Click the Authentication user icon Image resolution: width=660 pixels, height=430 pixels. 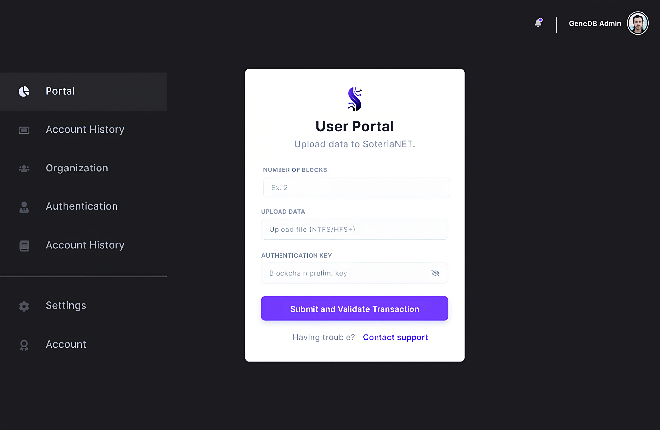point(24,207)
